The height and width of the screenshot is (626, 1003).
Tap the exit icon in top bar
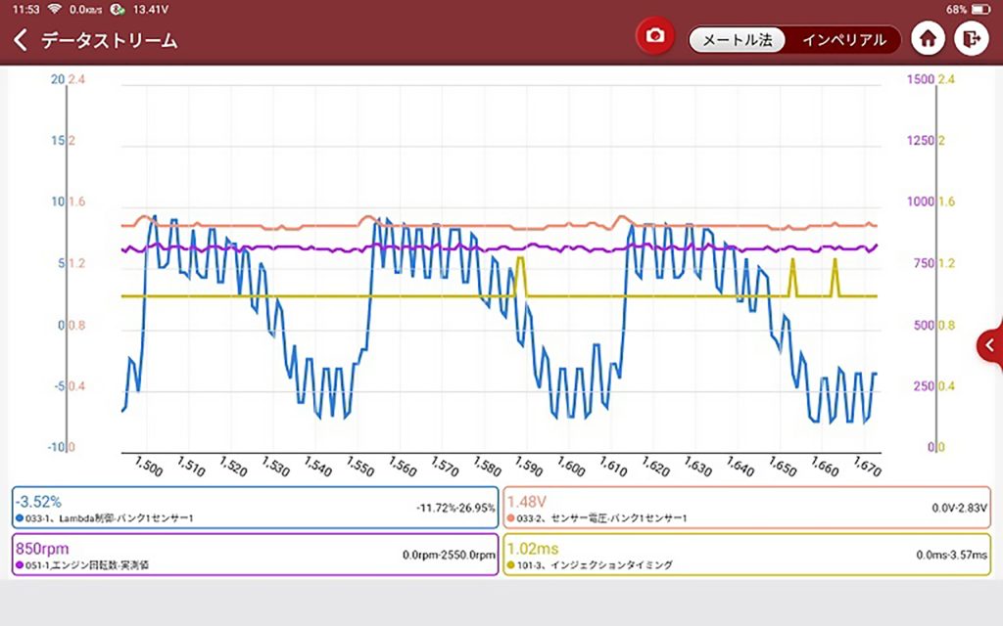click(971, 39)
